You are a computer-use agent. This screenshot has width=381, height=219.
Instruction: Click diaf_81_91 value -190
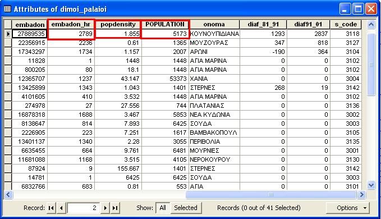(x=263, y=52)
